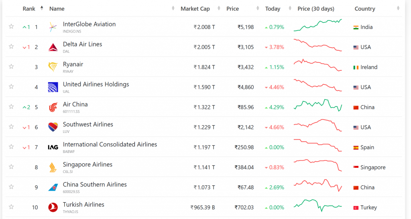Toggle favorite star for InterGlobe Aviation
Screen dimensions: 411x219
click(x=11, y=27)
